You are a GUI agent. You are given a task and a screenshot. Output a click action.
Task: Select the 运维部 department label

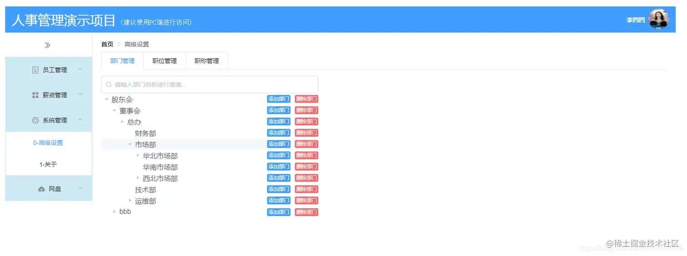(145, 201)
